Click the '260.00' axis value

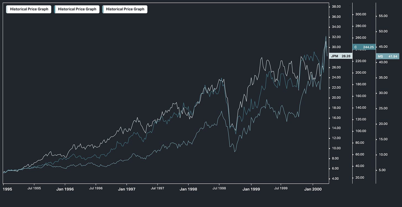tap(361, 38)
